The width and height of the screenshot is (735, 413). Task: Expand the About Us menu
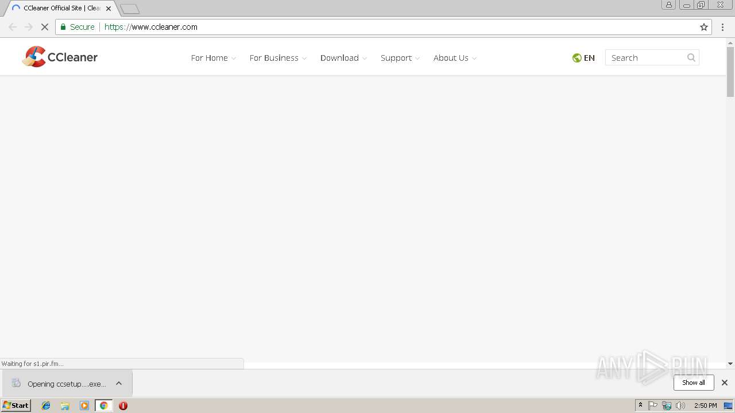pos(455,58)
